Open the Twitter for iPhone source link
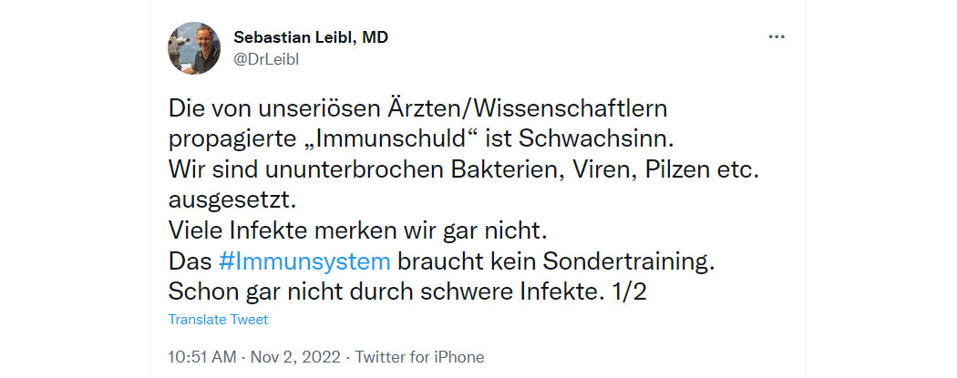This screenshot has height=378, width=957. point(419,357)
